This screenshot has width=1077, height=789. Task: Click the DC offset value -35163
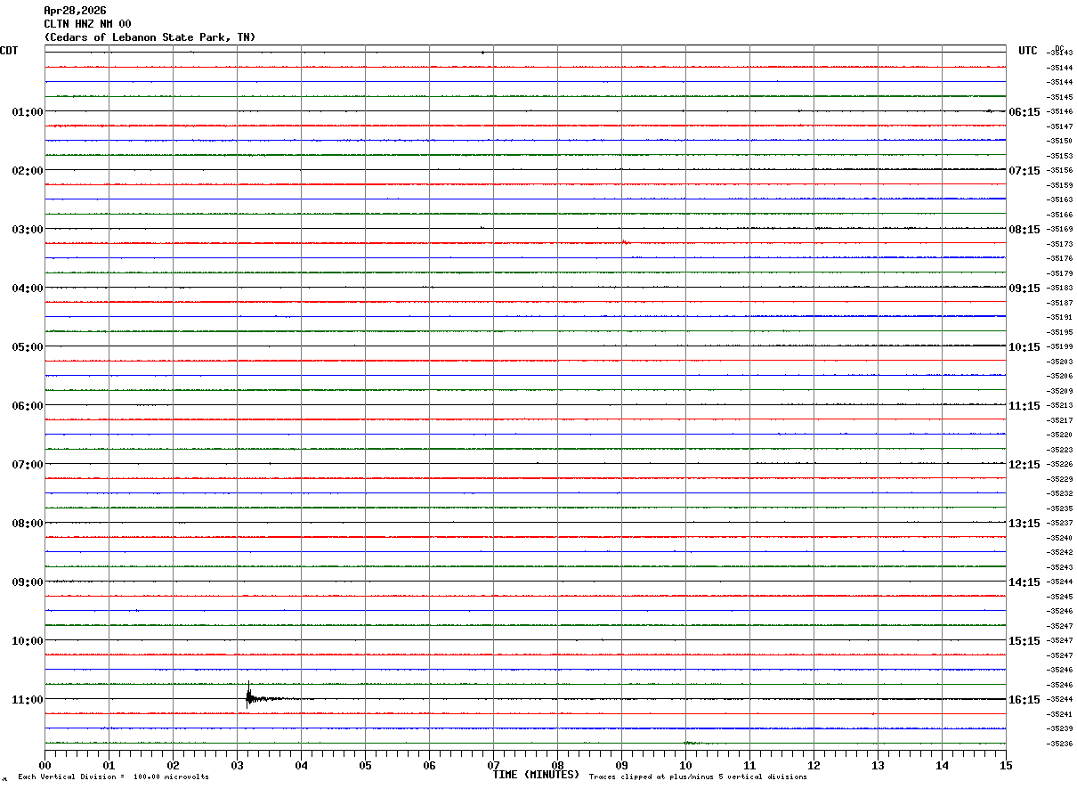(x=1059, y=200)
